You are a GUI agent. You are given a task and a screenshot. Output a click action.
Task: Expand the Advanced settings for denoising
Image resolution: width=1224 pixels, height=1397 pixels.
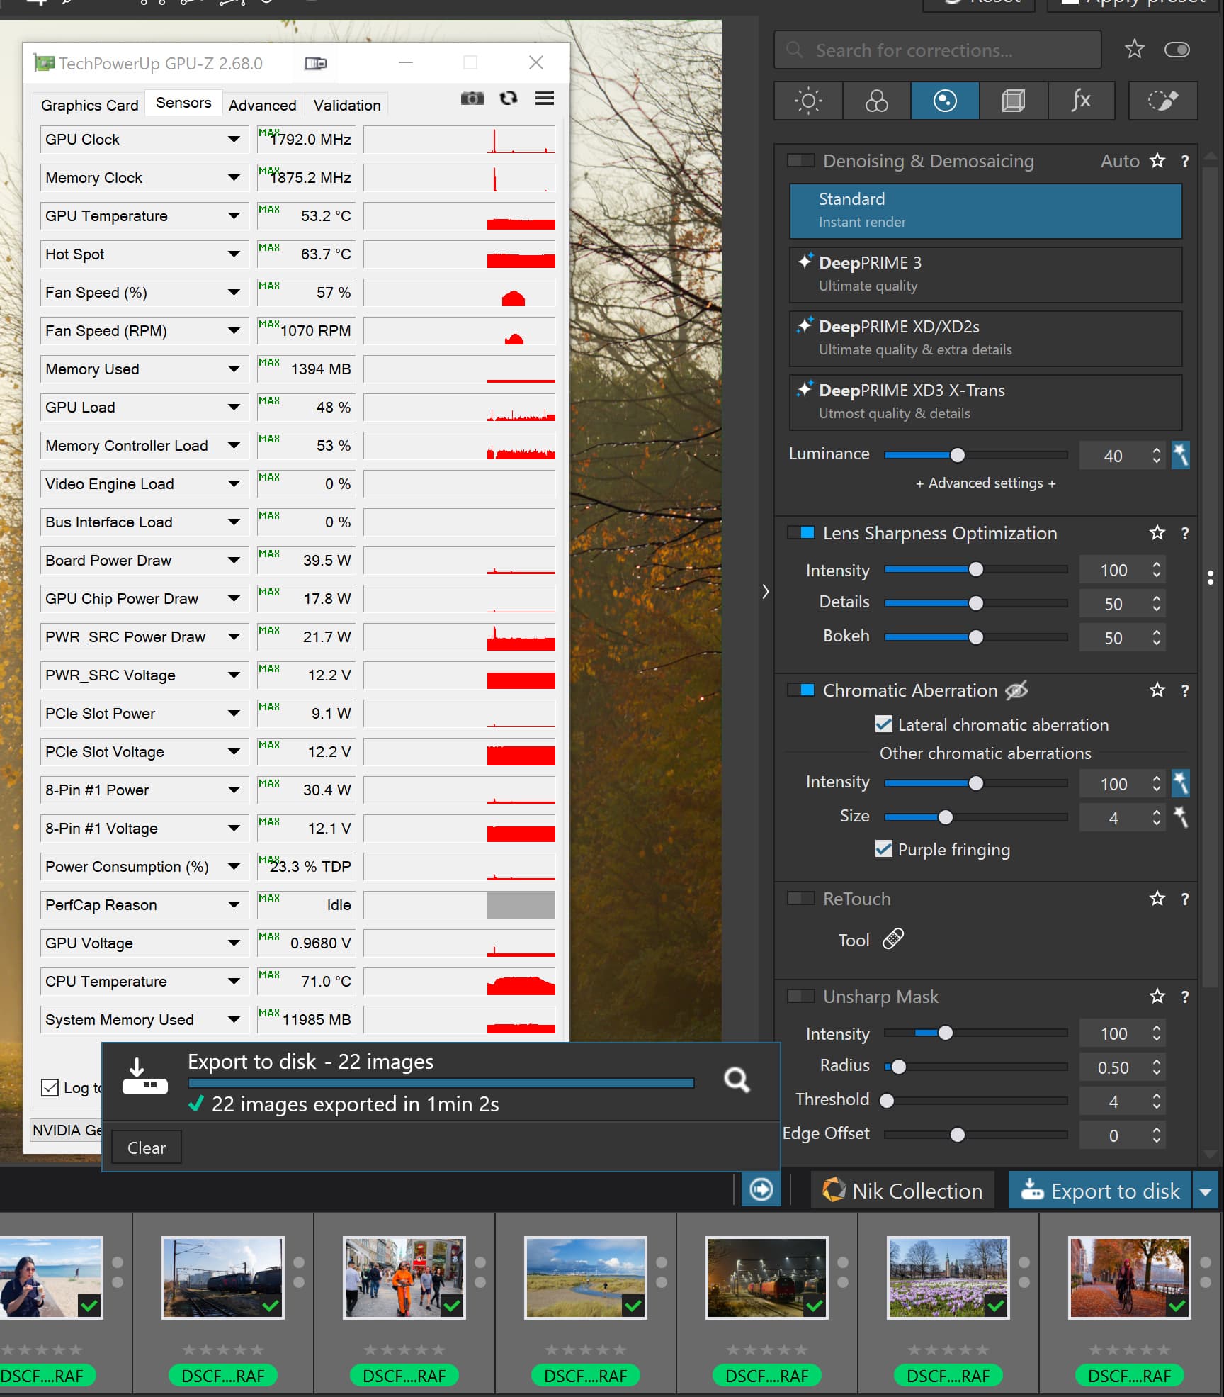[x=985, y=483]
